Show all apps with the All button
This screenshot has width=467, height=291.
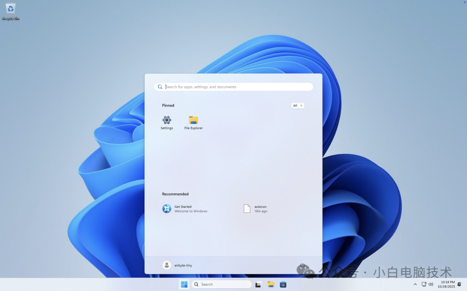297,106
